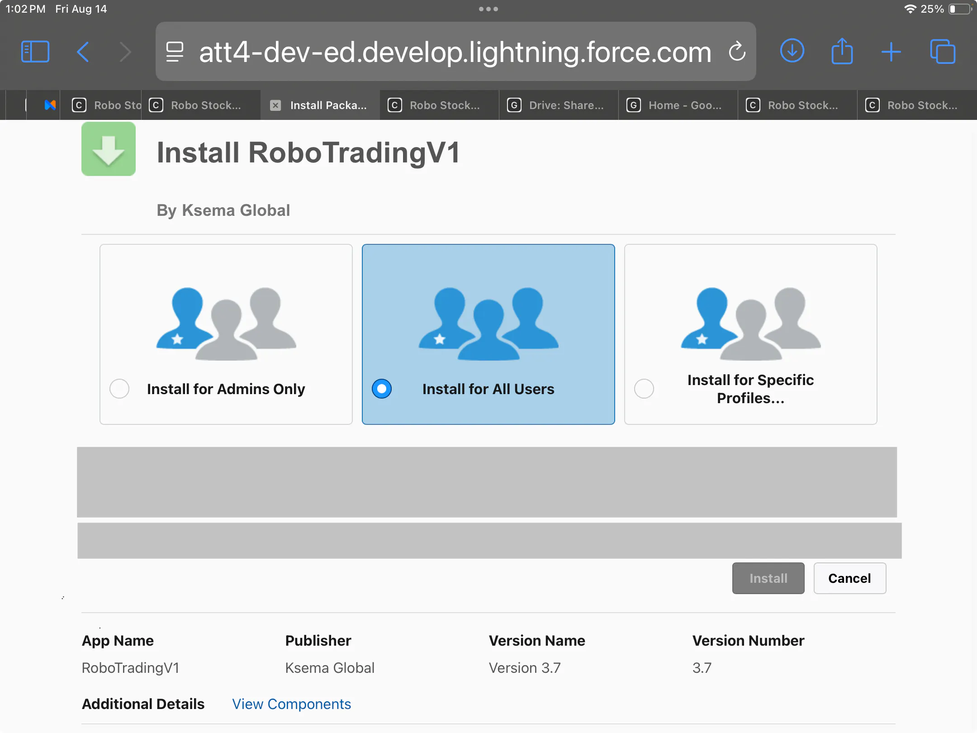Click the Version Name column header
The width and height of the screenshot is (977, 733).
(537, 641)
